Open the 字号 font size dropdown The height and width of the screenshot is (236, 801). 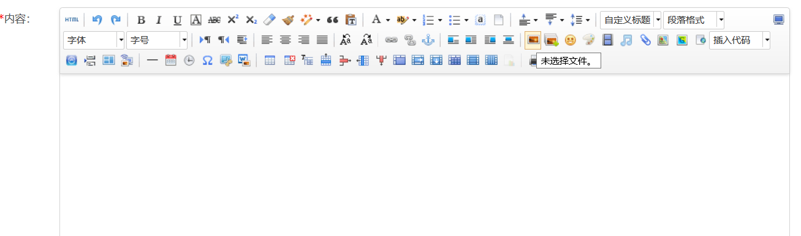click(x=157, y=40)
